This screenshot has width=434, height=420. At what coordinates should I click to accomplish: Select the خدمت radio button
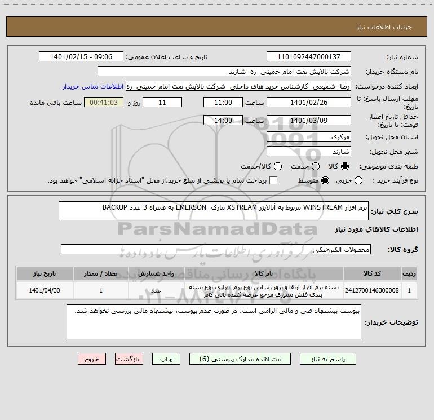coord(316,166)
